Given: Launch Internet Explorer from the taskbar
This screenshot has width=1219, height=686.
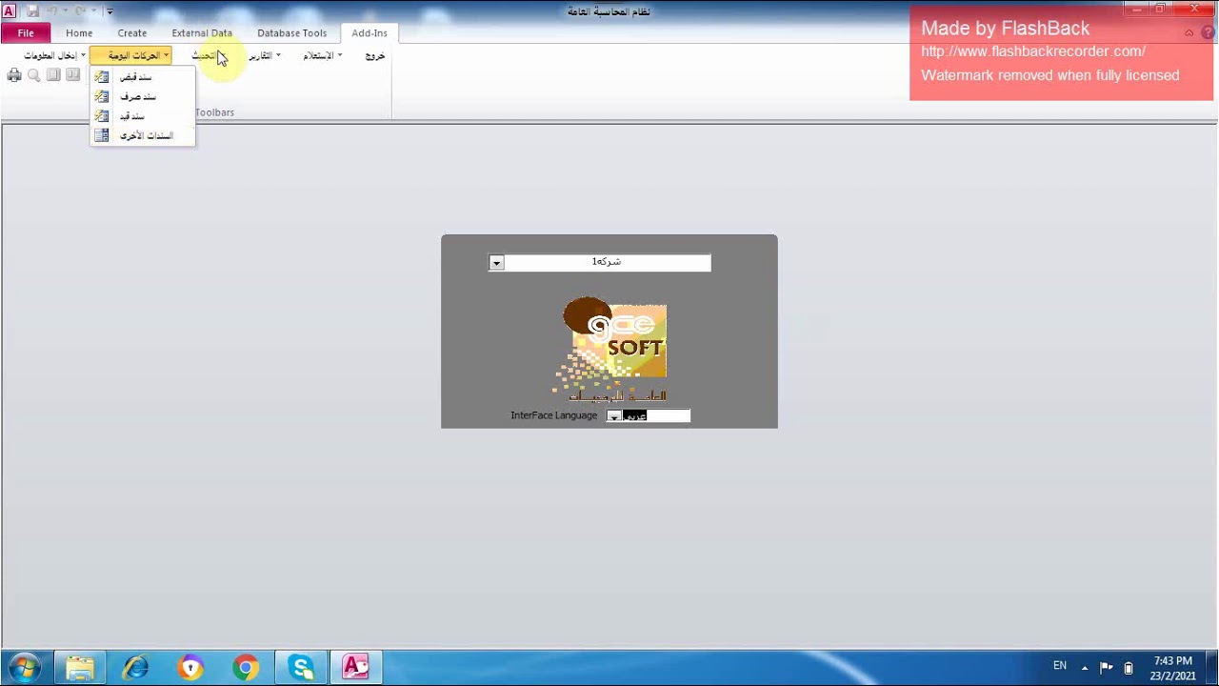Looking at the screenshot, I should (135, 668).
